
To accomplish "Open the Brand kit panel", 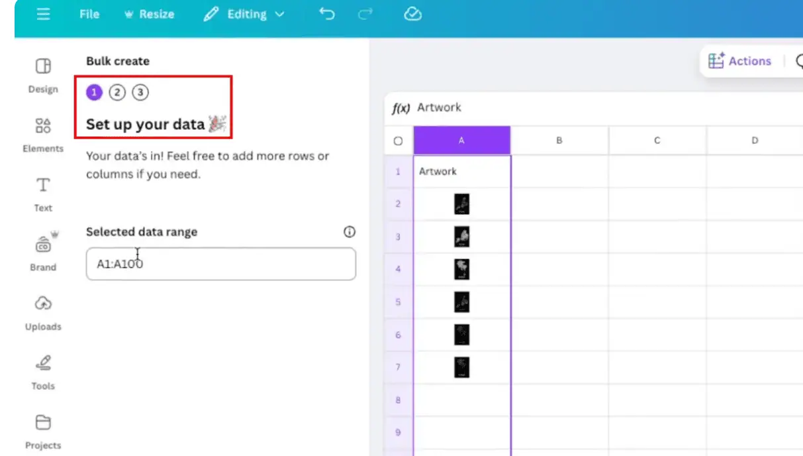I will pos(43,251).
